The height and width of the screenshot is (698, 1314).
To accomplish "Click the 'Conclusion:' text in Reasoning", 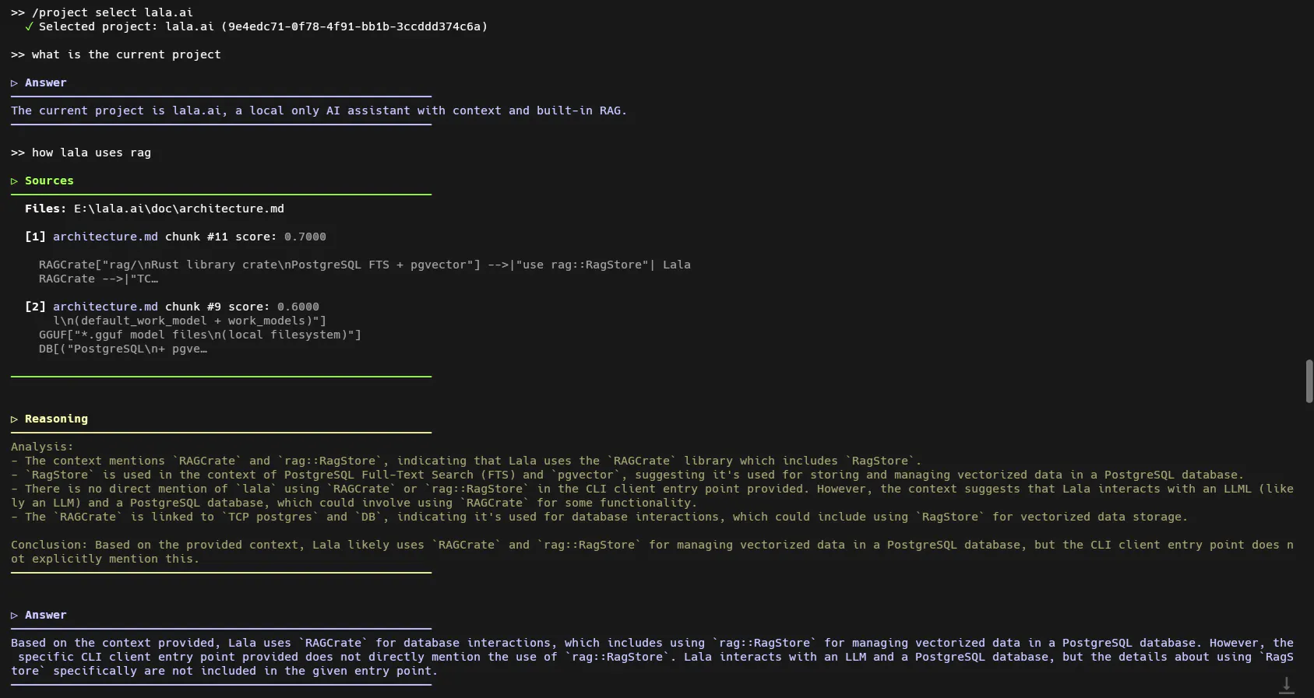I will tap(49, 545).
